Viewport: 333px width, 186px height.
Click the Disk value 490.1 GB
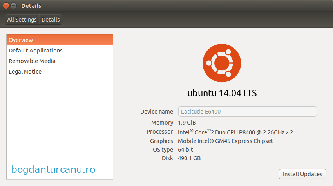(x=189, y=159)
